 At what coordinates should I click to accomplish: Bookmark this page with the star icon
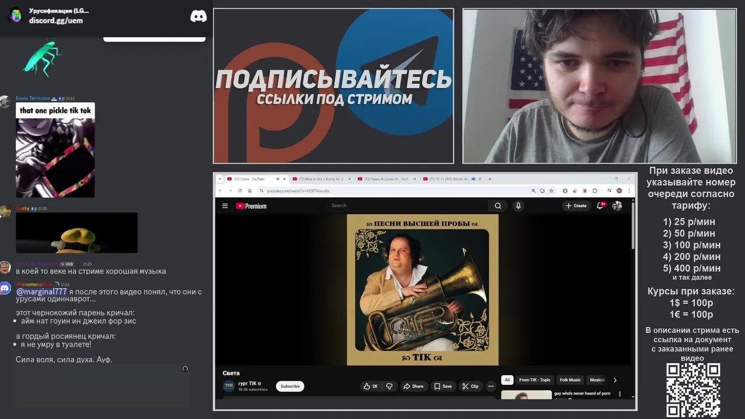[551, 190]
